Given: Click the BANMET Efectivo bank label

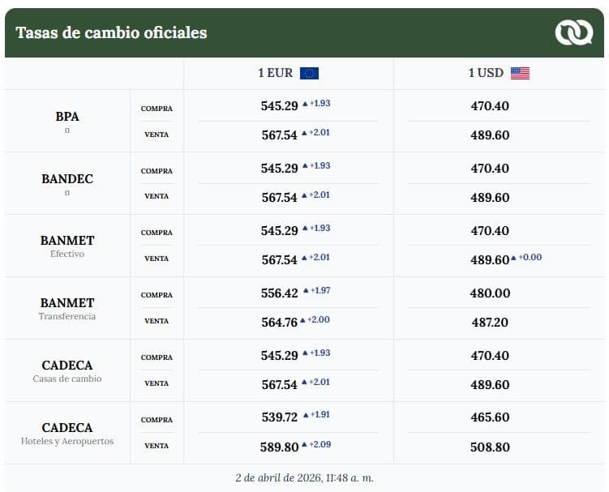Looking at the screenshot, I should coord(67,246).
